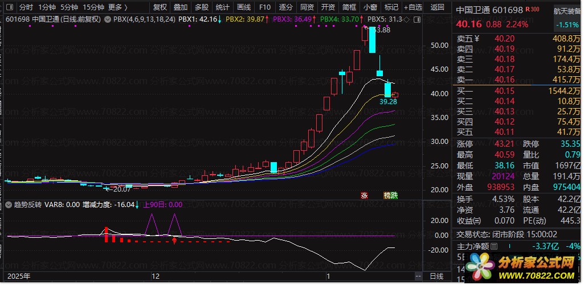
Task: Click the 最低 price value 38.16
Action: (x=505, y=166)
